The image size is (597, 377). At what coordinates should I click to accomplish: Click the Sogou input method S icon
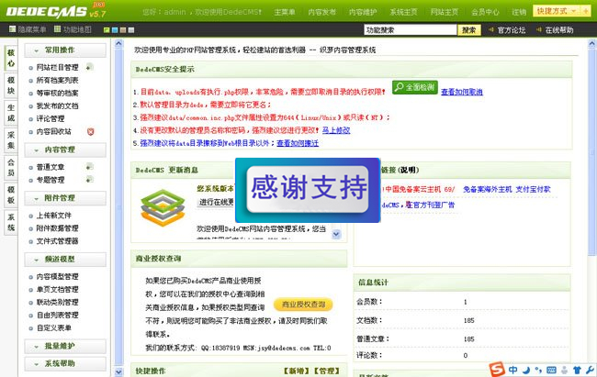point(497,369)
